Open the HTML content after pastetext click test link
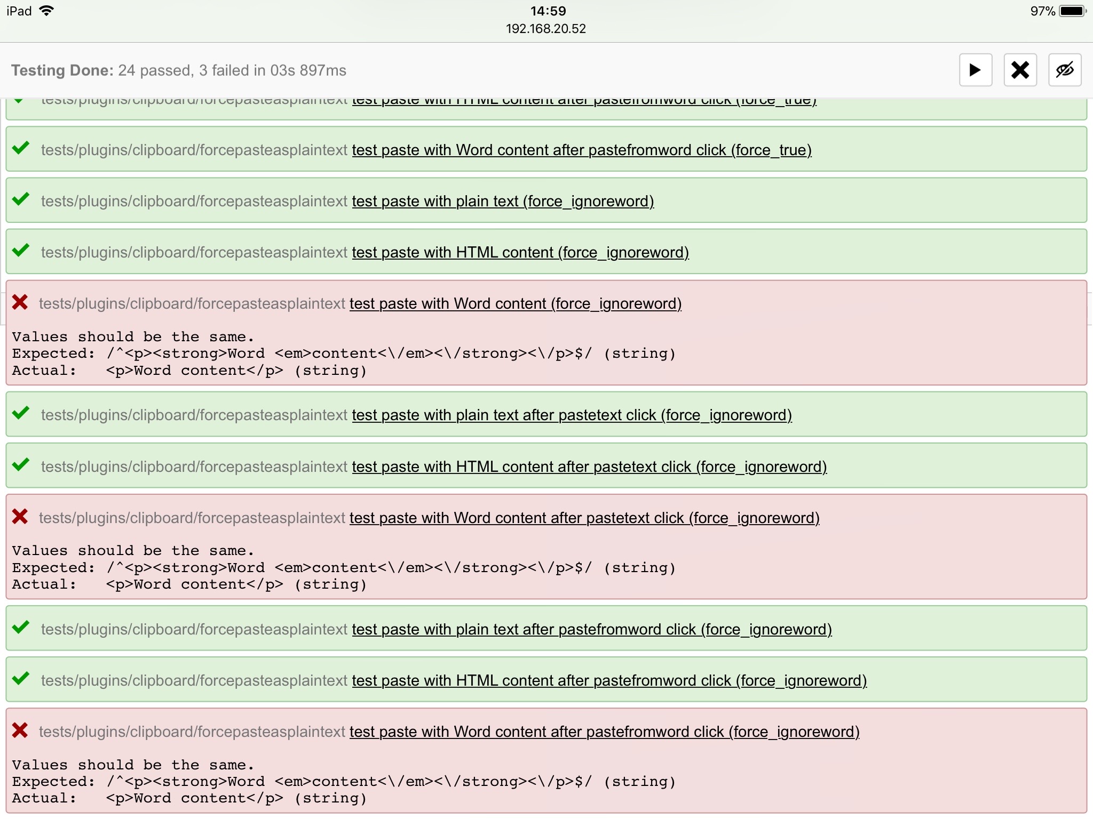The image size is (1093, 819). point(589,465)
